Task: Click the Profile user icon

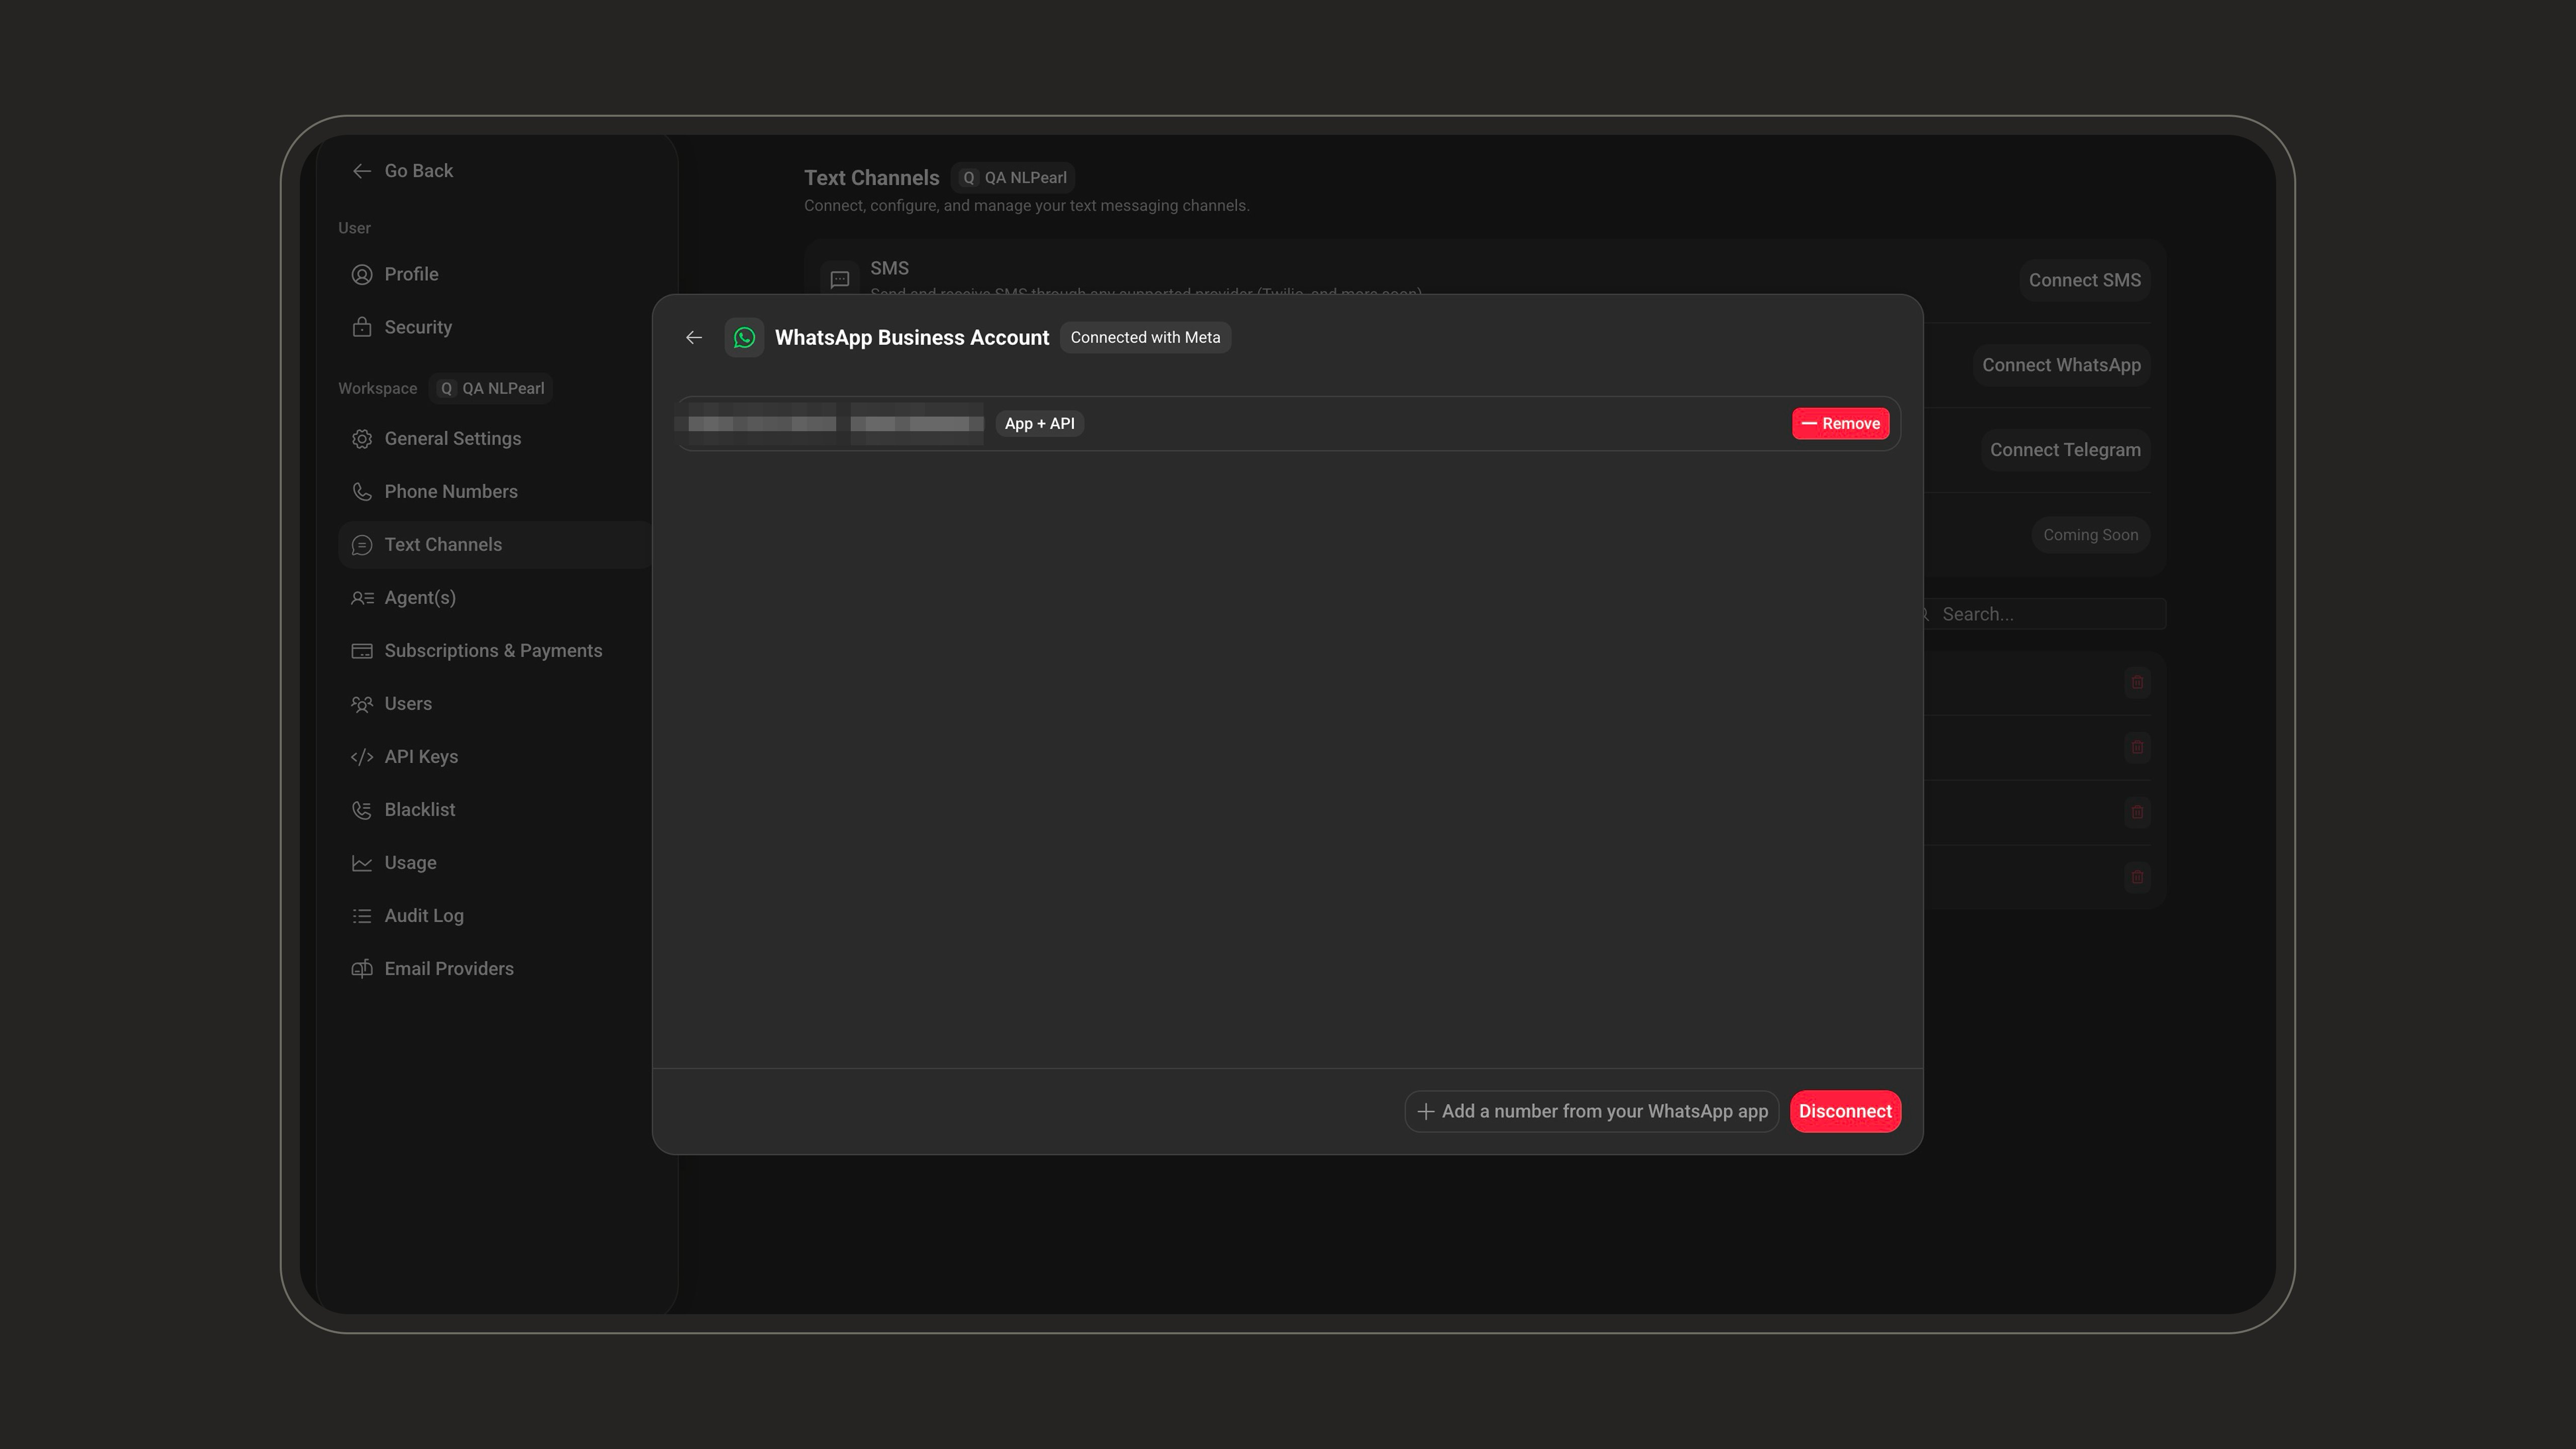Action: click(362, 274)
